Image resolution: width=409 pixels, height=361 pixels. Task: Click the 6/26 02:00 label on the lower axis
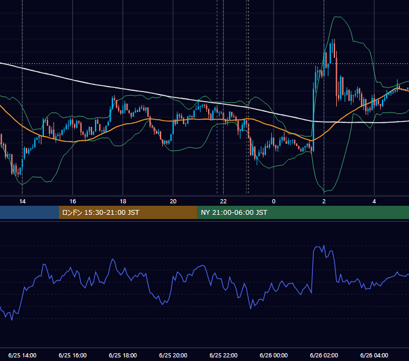[x=324, y=355]
